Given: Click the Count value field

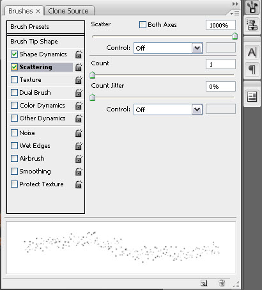Looking at the screenshot, I should pos(220,64).
